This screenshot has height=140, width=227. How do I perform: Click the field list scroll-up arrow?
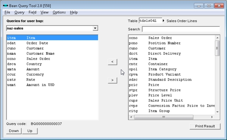(x=217, y=38)
